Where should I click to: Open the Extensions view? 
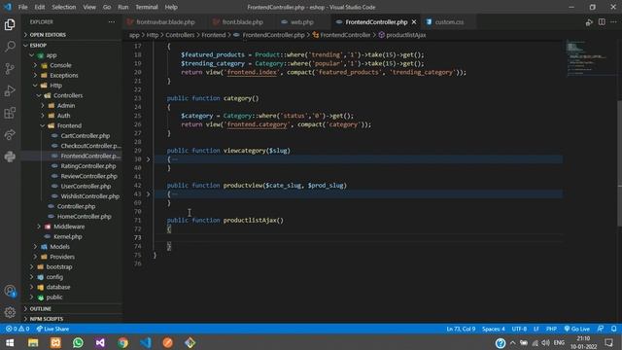[10, 113]
